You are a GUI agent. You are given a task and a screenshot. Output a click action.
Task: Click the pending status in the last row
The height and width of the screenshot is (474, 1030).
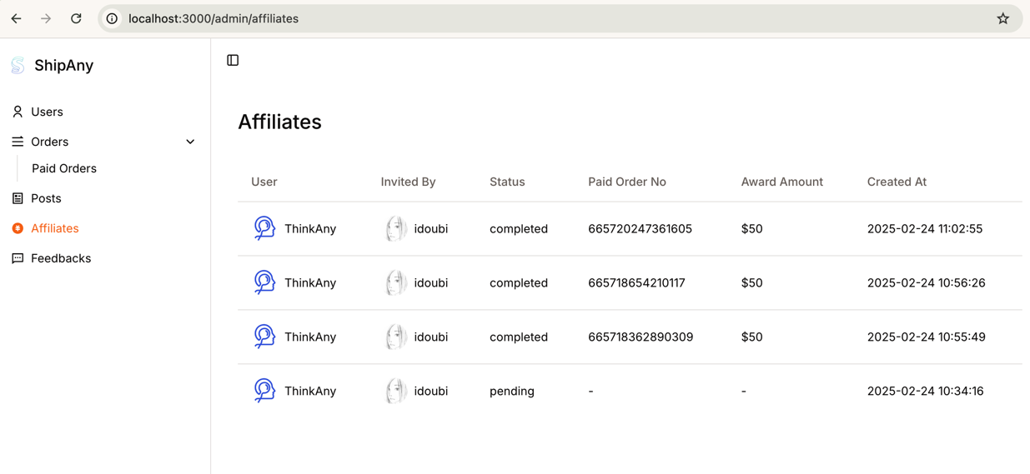point(511,391)
